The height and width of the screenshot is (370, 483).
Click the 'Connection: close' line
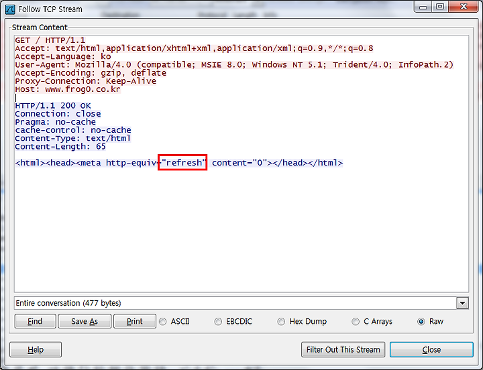[x=58, y=114]
